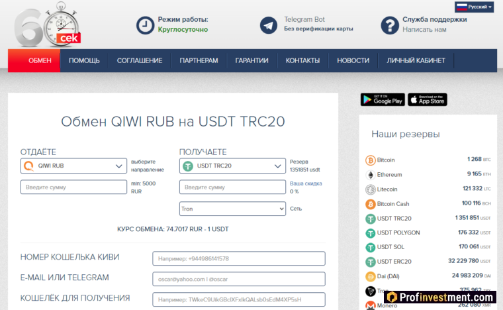Click the Dai (DAI) coin icon
This screenshot has width=503, height=310.
tap(370, 276)
